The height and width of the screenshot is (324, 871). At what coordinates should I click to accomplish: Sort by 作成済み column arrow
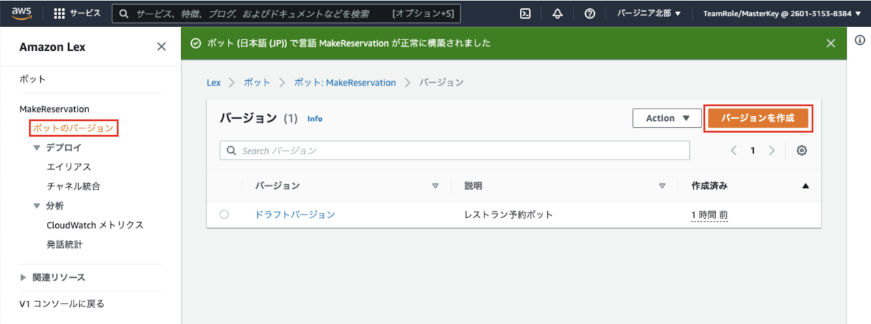pyautogui.click(x=806, y=185)
